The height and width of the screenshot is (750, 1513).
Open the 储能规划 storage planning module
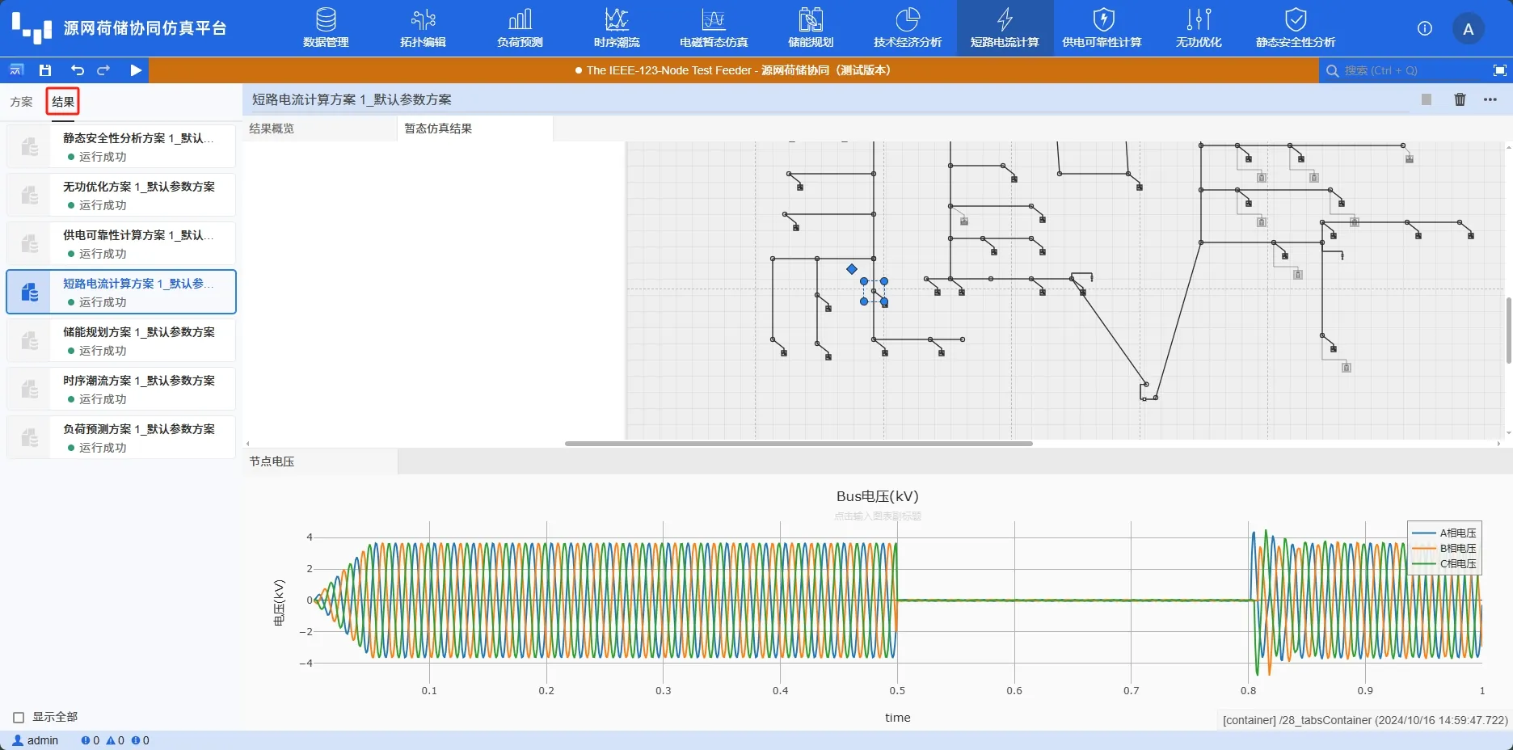coord(811,28)
